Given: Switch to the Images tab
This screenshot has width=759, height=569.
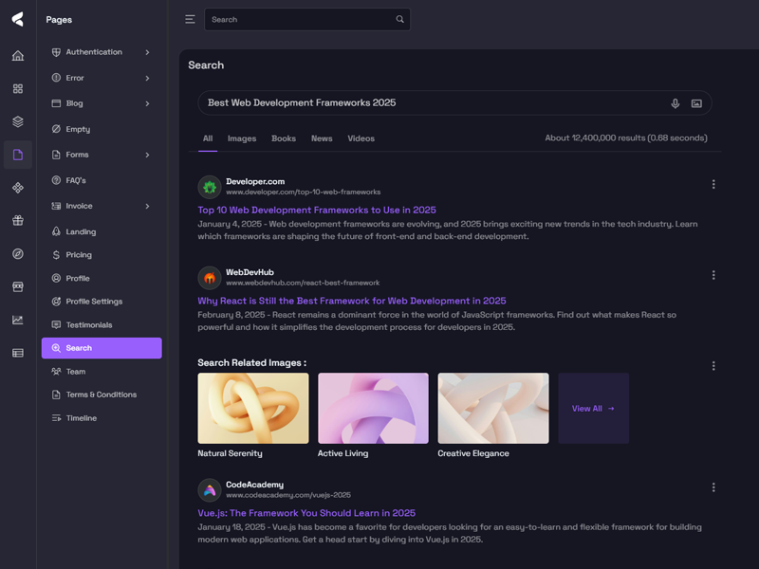Looking at the screenshot, I should tap(242, 138).
